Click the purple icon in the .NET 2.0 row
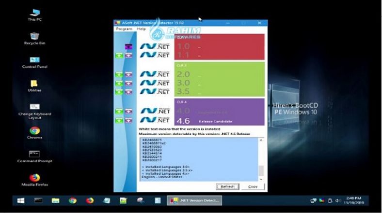 point(128,74)
